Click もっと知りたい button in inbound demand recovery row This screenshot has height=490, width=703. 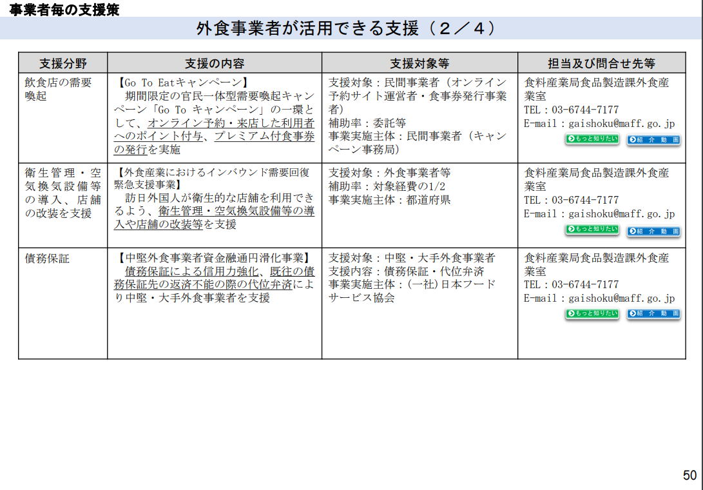pyautogui.click(x=592, y=230)
